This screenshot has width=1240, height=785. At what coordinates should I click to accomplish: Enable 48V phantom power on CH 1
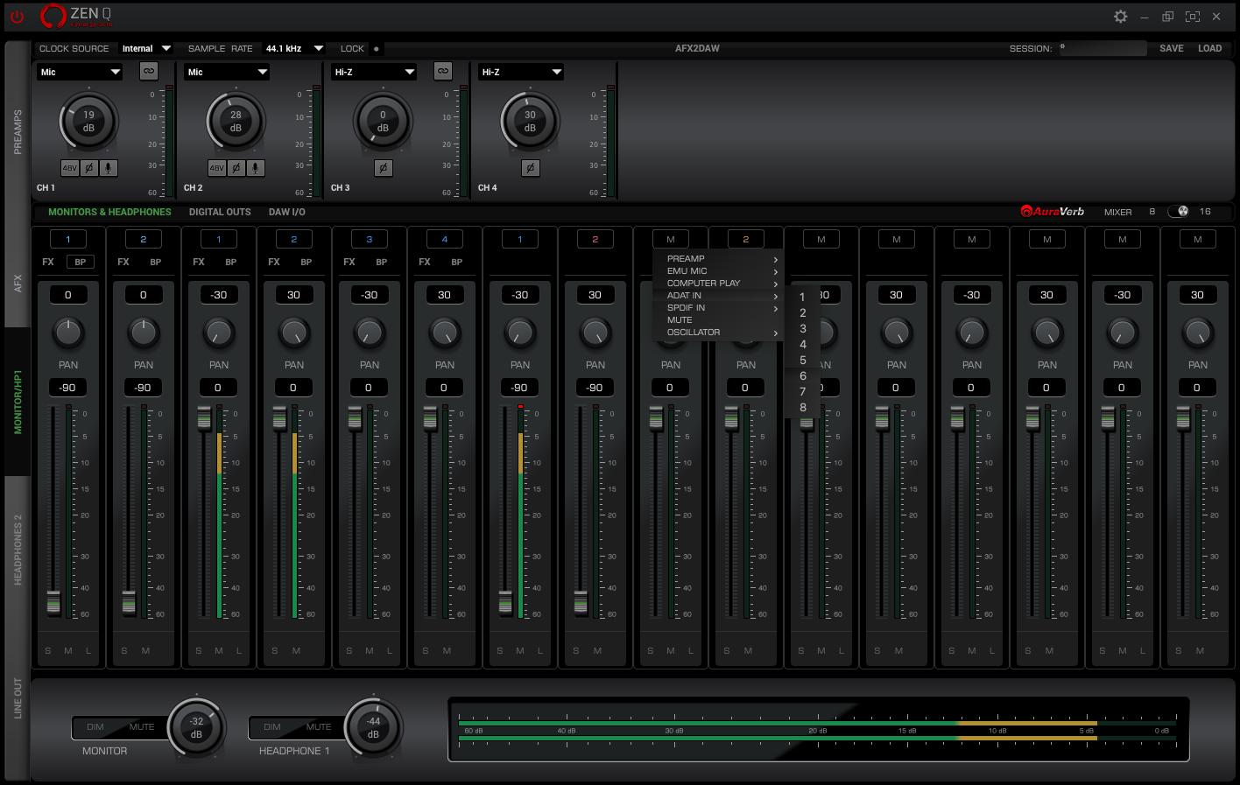point(70,168)
